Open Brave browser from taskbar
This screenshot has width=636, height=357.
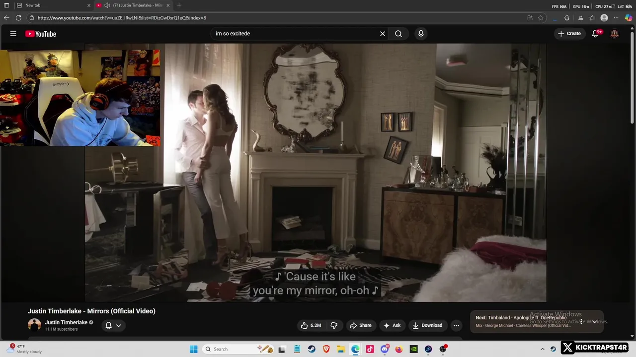tap(326, 349)
